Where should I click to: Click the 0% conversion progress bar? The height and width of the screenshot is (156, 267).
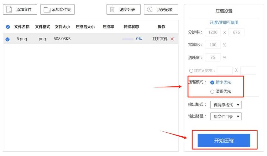tap(128, 39)
